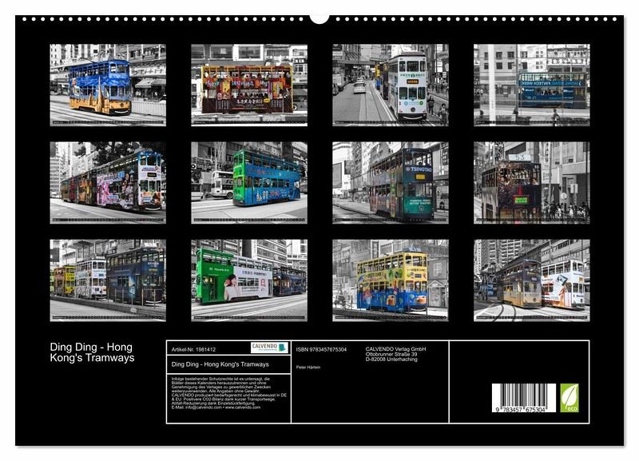Open the Tsingtao tram thumbnail
The image size is (639, 461).
(391, 183)
